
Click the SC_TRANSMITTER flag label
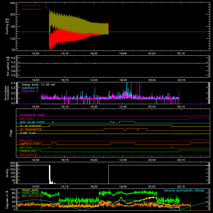click(31, 129)
